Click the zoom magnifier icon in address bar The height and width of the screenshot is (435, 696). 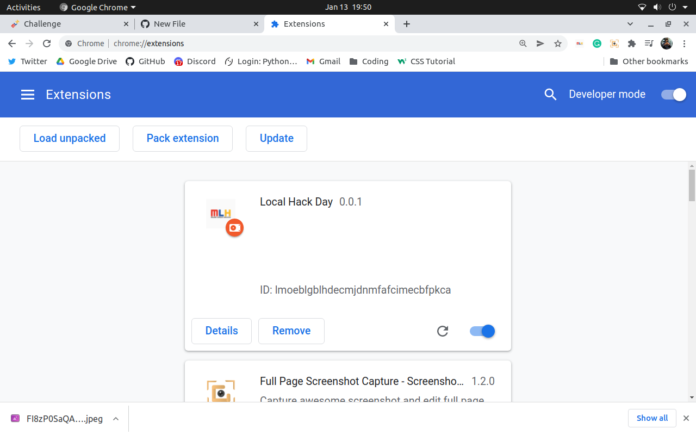[523, 43]
